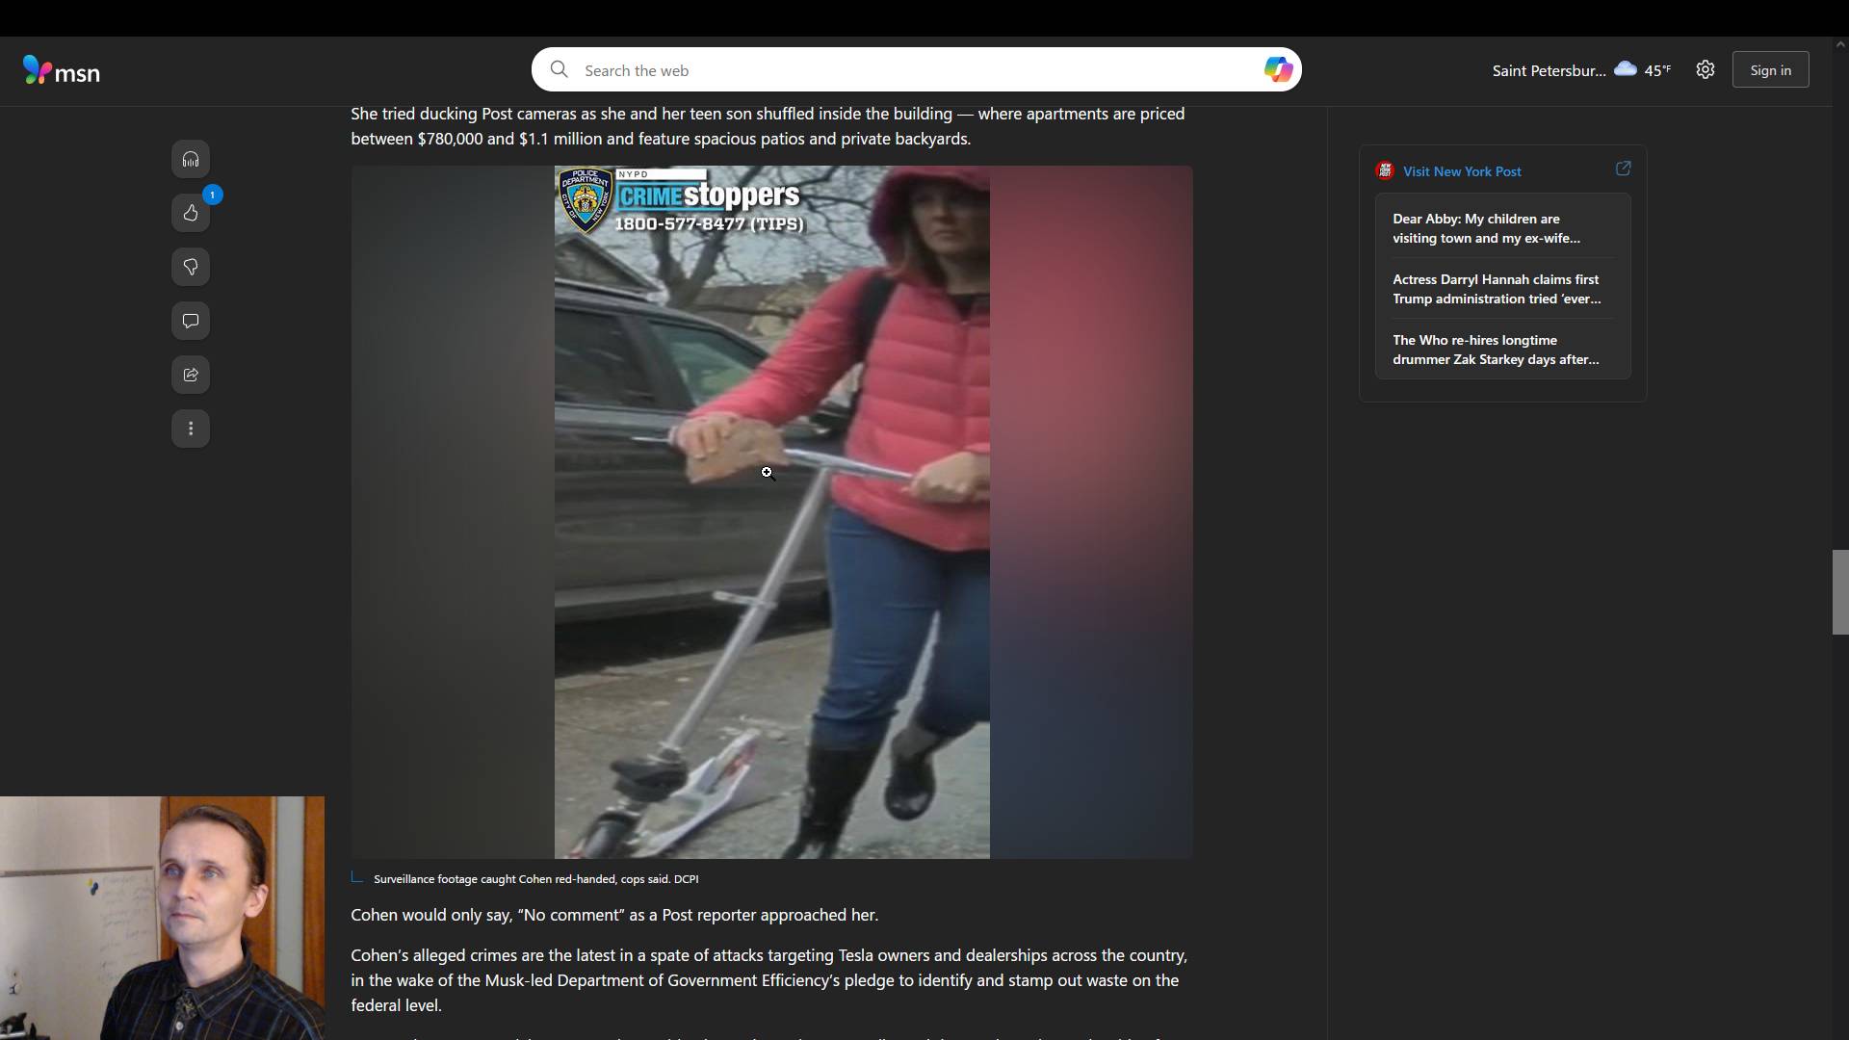Open the comments speech bubble icon
The width and height of the screenshot is (1849, 1040).
click(191, 321)
